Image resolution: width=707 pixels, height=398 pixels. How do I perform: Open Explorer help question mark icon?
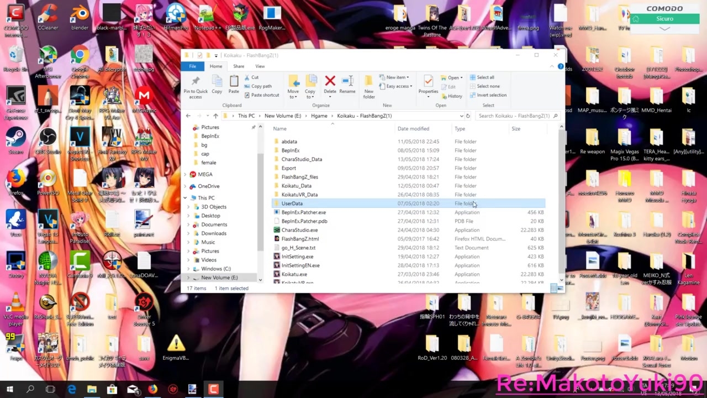561,66
